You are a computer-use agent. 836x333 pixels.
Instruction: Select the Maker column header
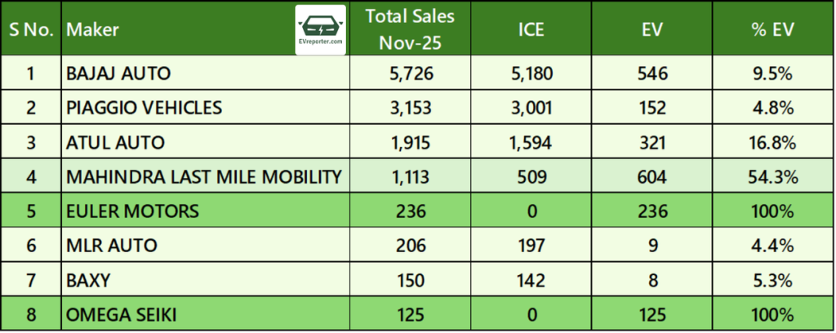pyautogui.click(x=92, y=29)
